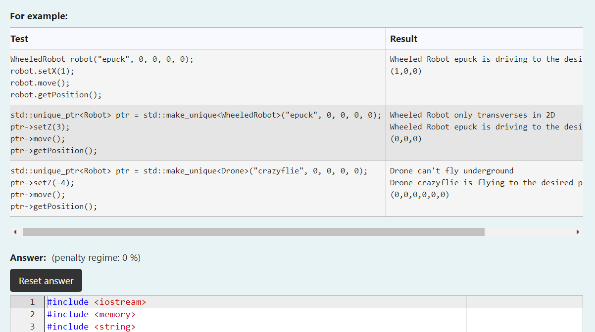Click the scrollbar's left arrow
595x332 pixels.
pos(15,231)
